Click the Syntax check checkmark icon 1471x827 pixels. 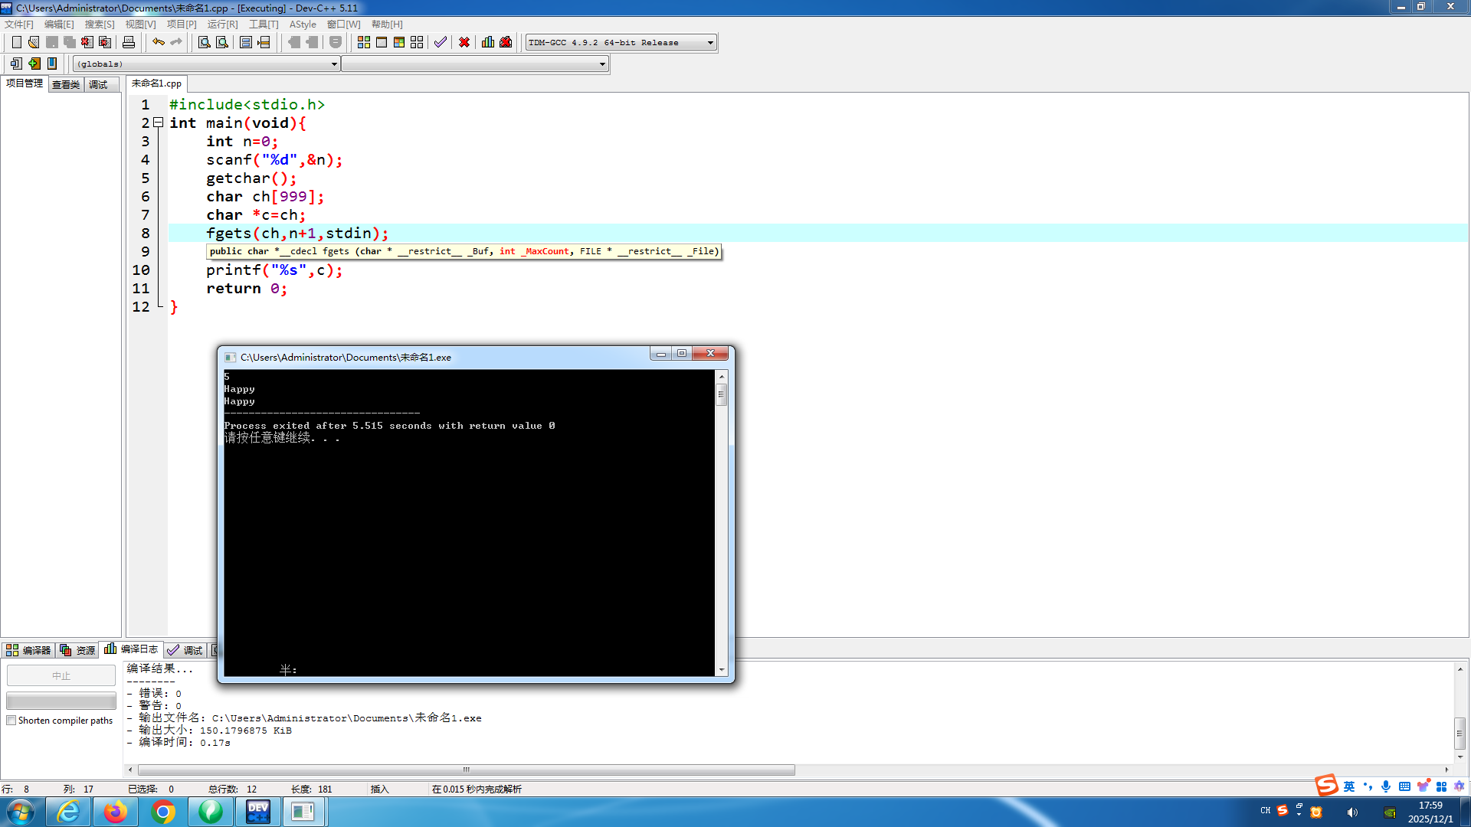(x=440, y=42)
